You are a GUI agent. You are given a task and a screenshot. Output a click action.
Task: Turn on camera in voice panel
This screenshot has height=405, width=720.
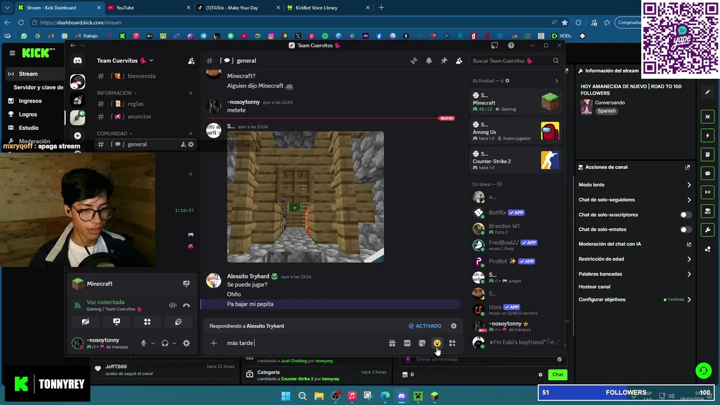(85, 322)
